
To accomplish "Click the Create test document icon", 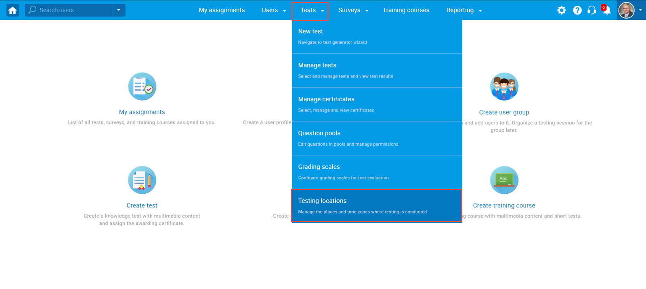I will [142, 180].
